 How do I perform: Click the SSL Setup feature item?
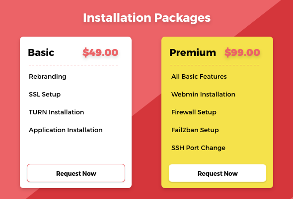[45, 94]
